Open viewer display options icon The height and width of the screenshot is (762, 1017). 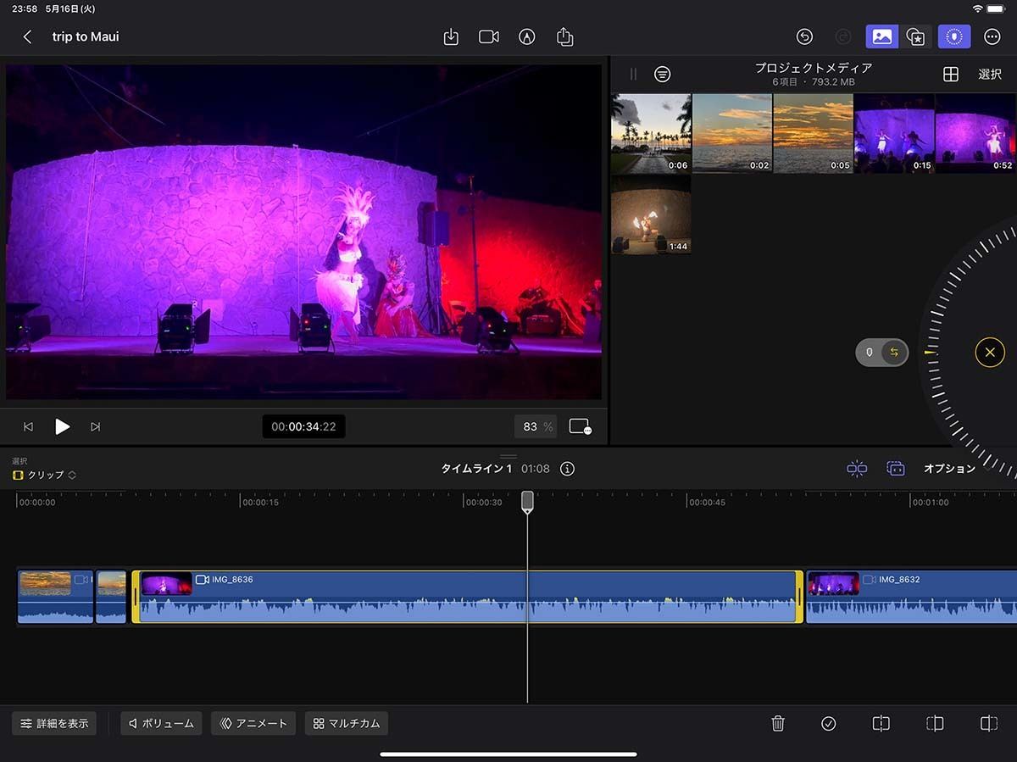pos(581,426)
